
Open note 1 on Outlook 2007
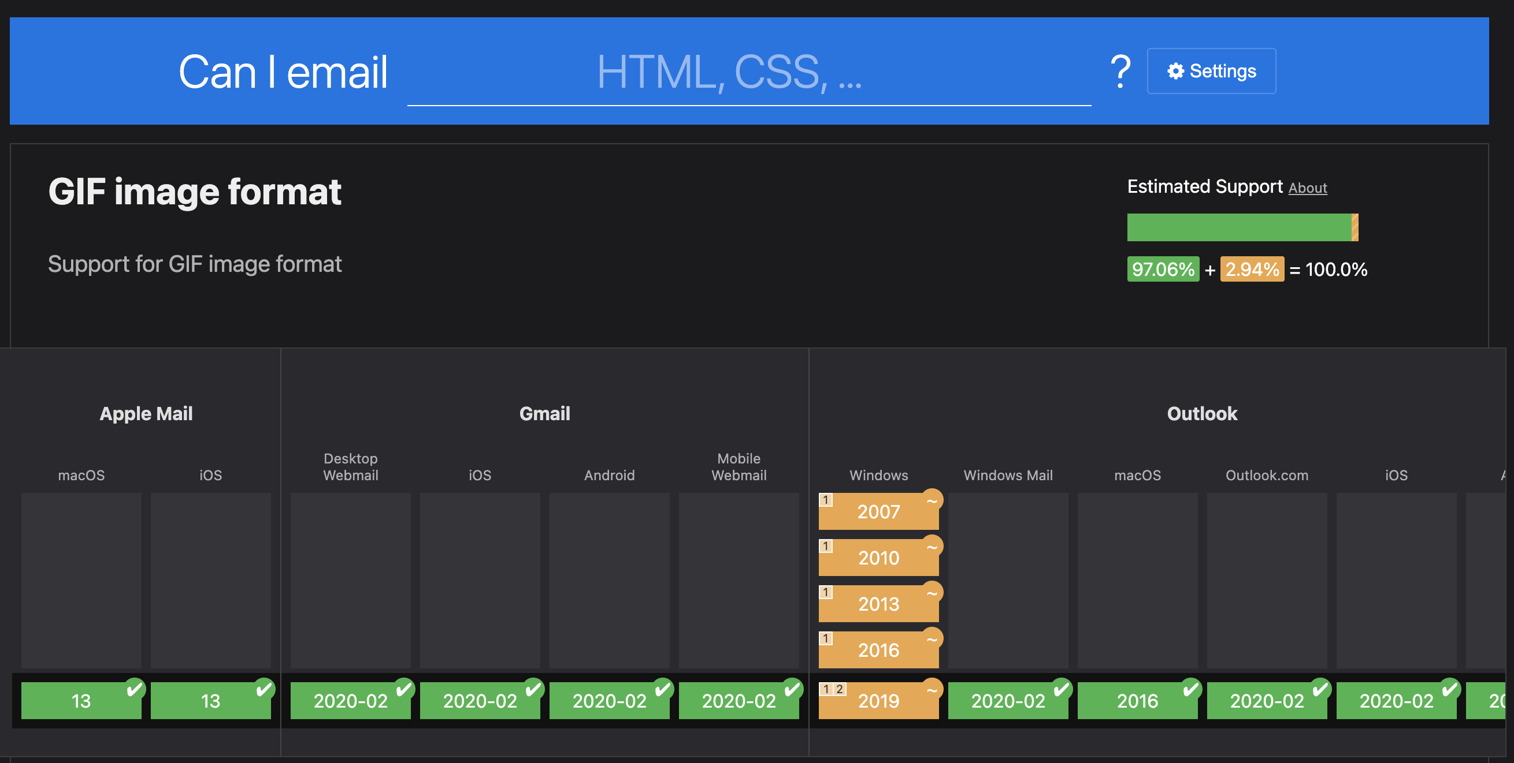[826, 500]
